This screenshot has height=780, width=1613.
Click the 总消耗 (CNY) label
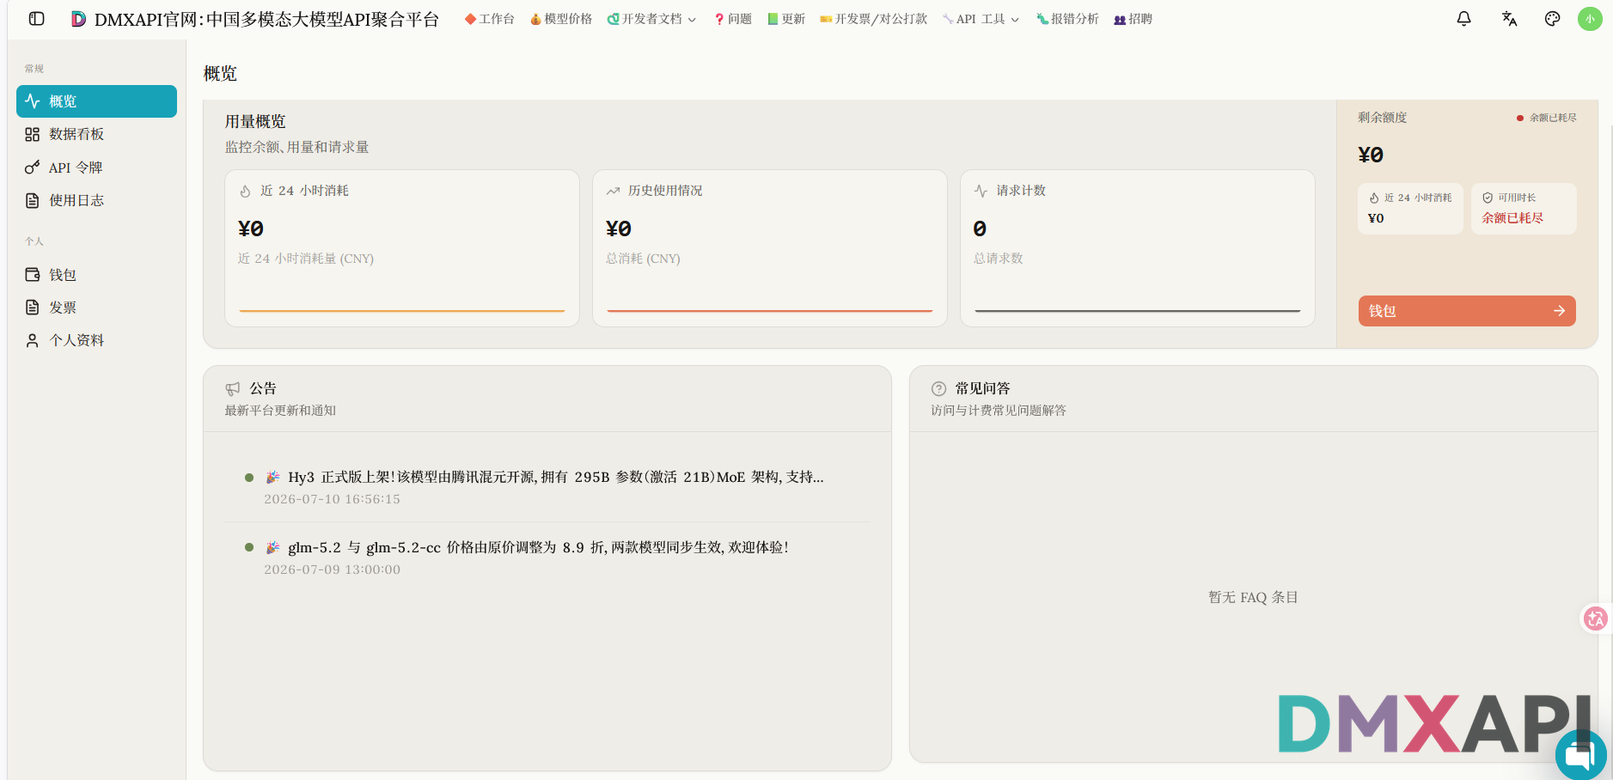coord(643,259)
